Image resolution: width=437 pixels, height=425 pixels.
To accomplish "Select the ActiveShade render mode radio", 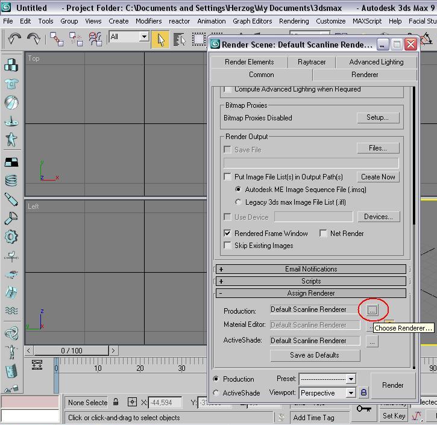I will (x=216, y=392).
